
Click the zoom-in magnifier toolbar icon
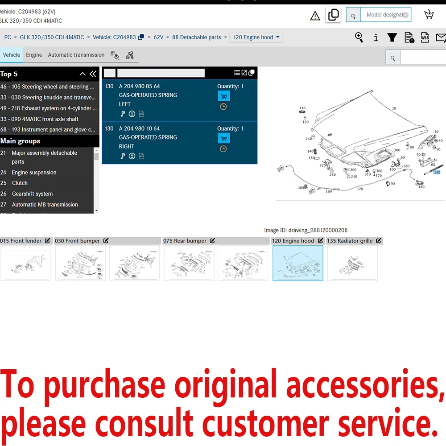[x=359, y=37]
